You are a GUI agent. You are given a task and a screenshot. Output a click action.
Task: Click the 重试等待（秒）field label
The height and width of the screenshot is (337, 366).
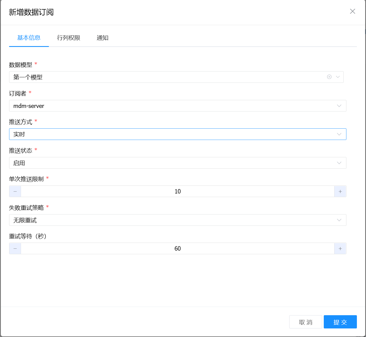(28, 236)
